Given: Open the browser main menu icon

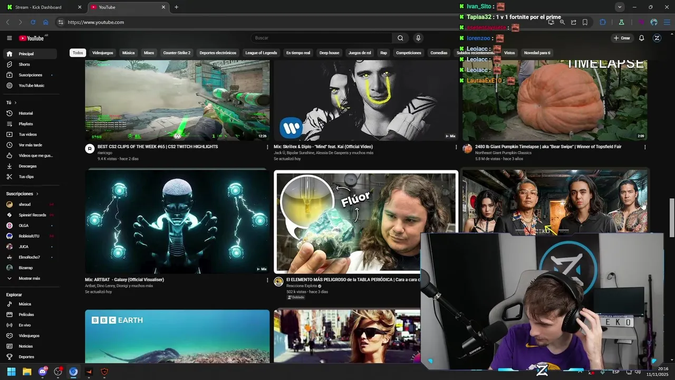Looking at the screenshot, I should [667, 22].
